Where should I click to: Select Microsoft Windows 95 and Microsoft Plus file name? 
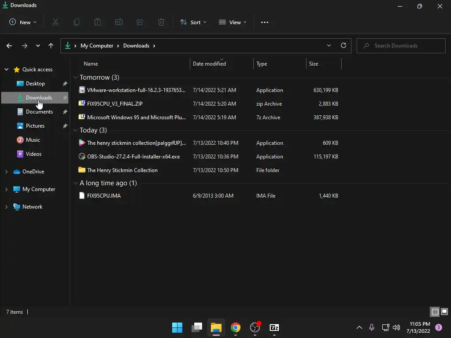point(137,117)
